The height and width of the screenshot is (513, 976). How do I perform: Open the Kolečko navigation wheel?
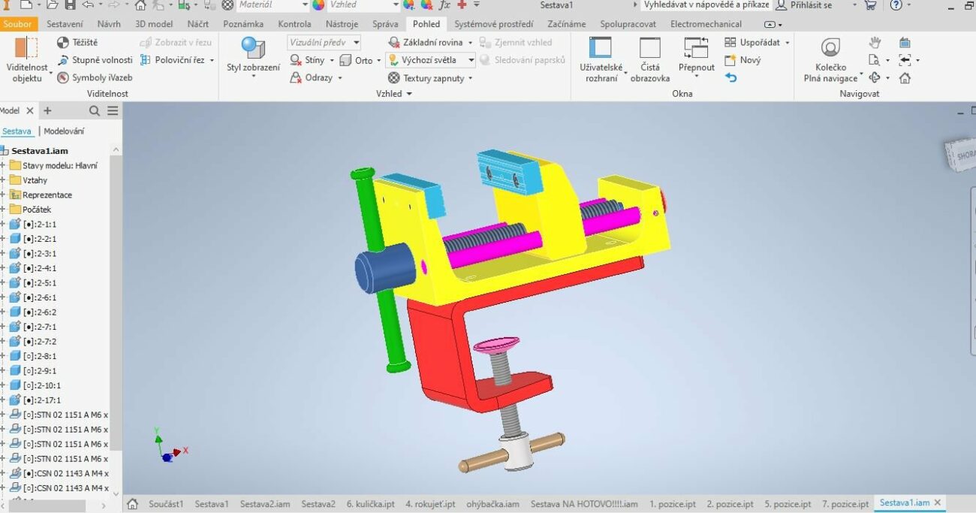[x=830, y=48]
